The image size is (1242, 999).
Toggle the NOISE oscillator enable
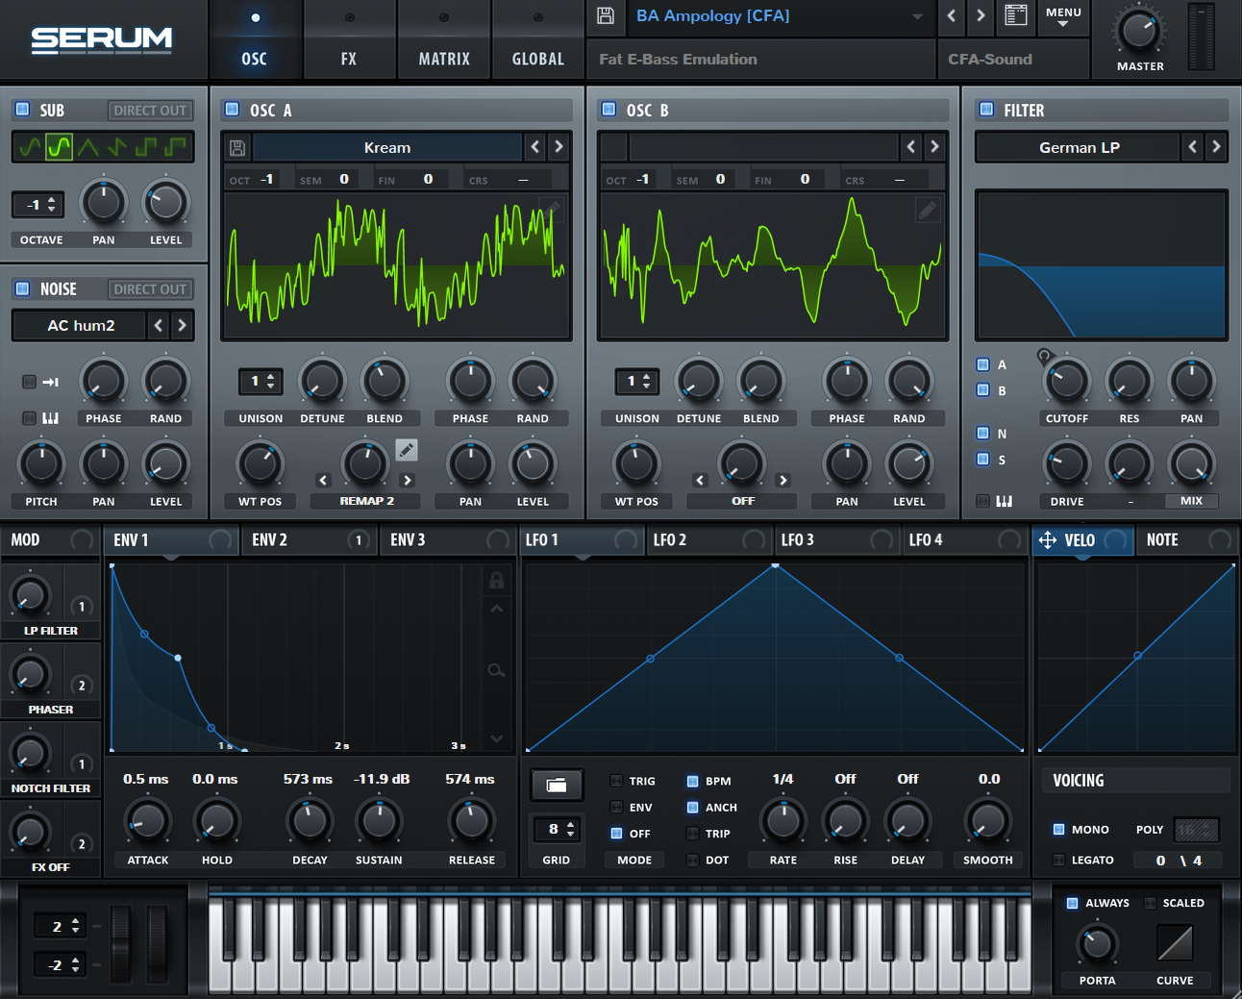23,288
